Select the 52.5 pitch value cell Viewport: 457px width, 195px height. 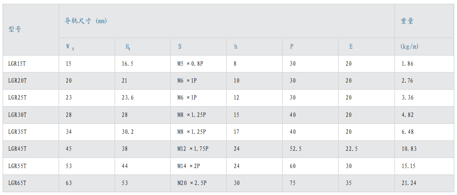tap(296, 149)
